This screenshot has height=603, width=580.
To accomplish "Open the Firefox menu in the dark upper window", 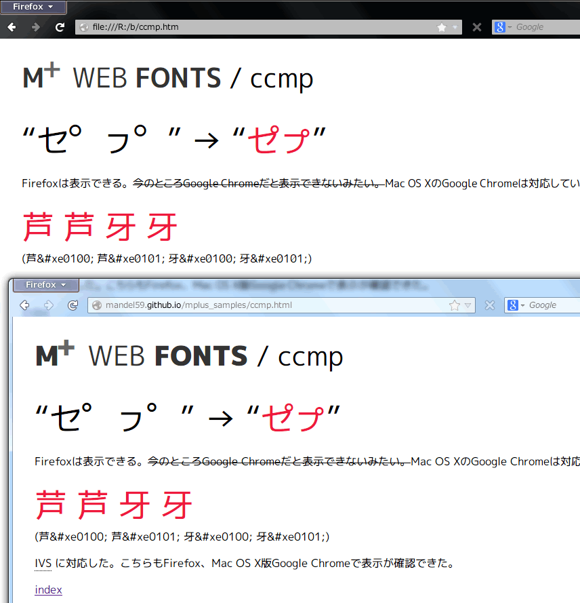I will 33,7.
